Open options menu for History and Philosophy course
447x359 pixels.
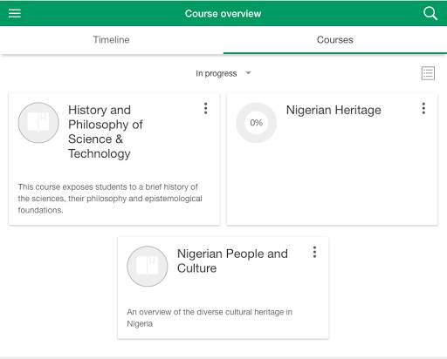click(x=206, y=108)
